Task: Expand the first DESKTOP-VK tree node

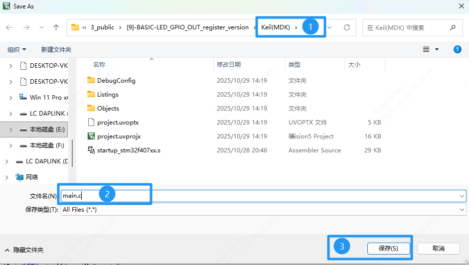Action: pos(11,66)
